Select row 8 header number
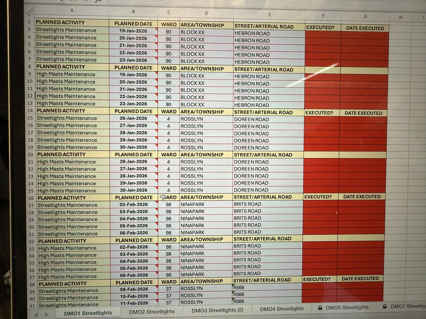This screenshot has width=426, height=319. (29, 66)
